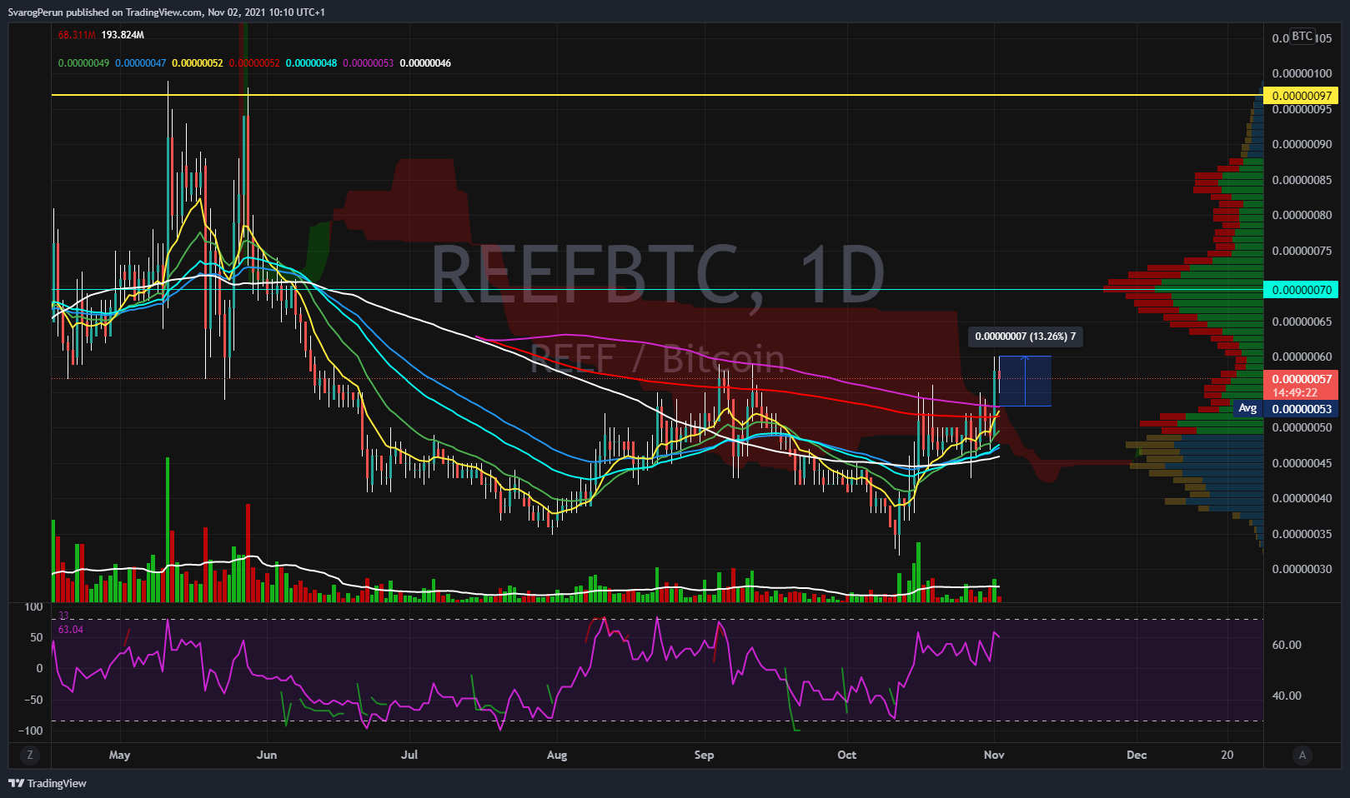This screenshot has width=1350, height=798.
Task: Select the yellow 0.00000097 price label
Action: pyautogui.click(x=1302, y=96)
